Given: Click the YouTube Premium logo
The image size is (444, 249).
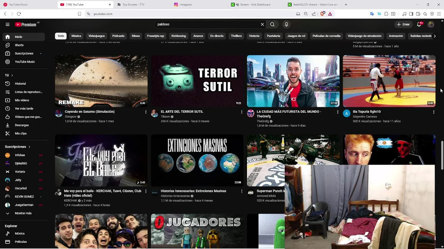Looking at the screenshot, I should point(26,25).
